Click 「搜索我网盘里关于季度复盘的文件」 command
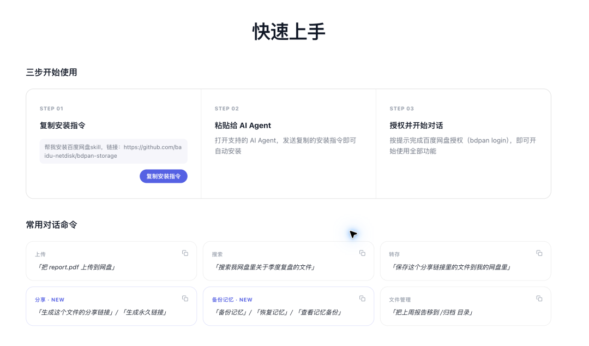This screenshot has height=346, width=589. (265, 267)
